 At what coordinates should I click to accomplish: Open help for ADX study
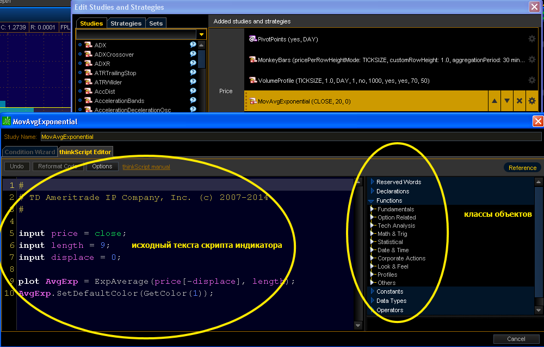[x=193, y=45]
